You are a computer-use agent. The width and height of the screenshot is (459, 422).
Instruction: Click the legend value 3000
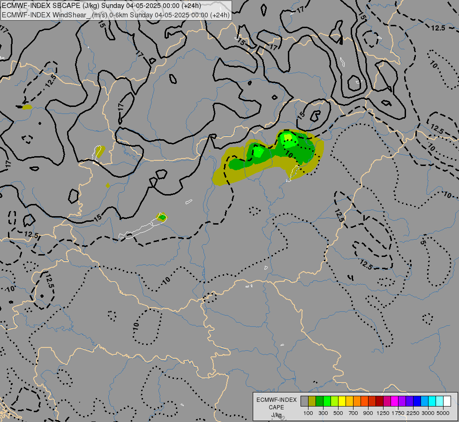click(x=428, y=413)
